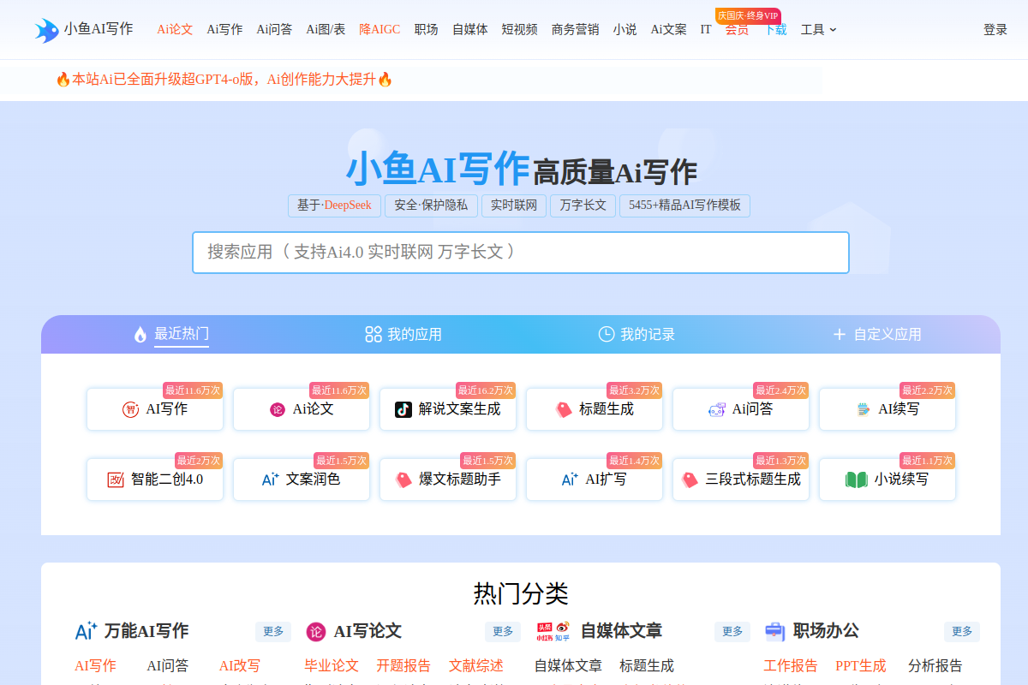This screenshot has width=1028, height=685.
Task: Click the Ai论文 card icon
Action: [278, 410]
